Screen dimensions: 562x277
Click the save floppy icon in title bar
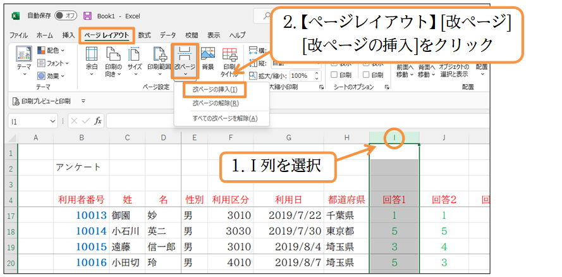87,16
